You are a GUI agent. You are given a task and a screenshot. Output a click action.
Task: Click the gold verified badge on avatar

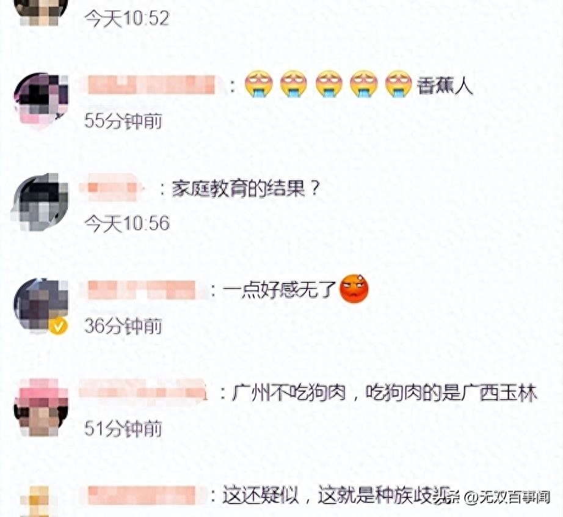(x=58, y=326)
